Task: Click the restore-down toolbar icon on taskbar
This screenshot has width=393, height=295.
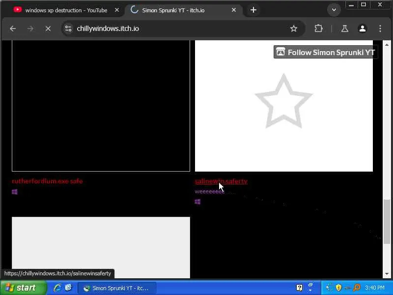Action: (x=310, y=285)
